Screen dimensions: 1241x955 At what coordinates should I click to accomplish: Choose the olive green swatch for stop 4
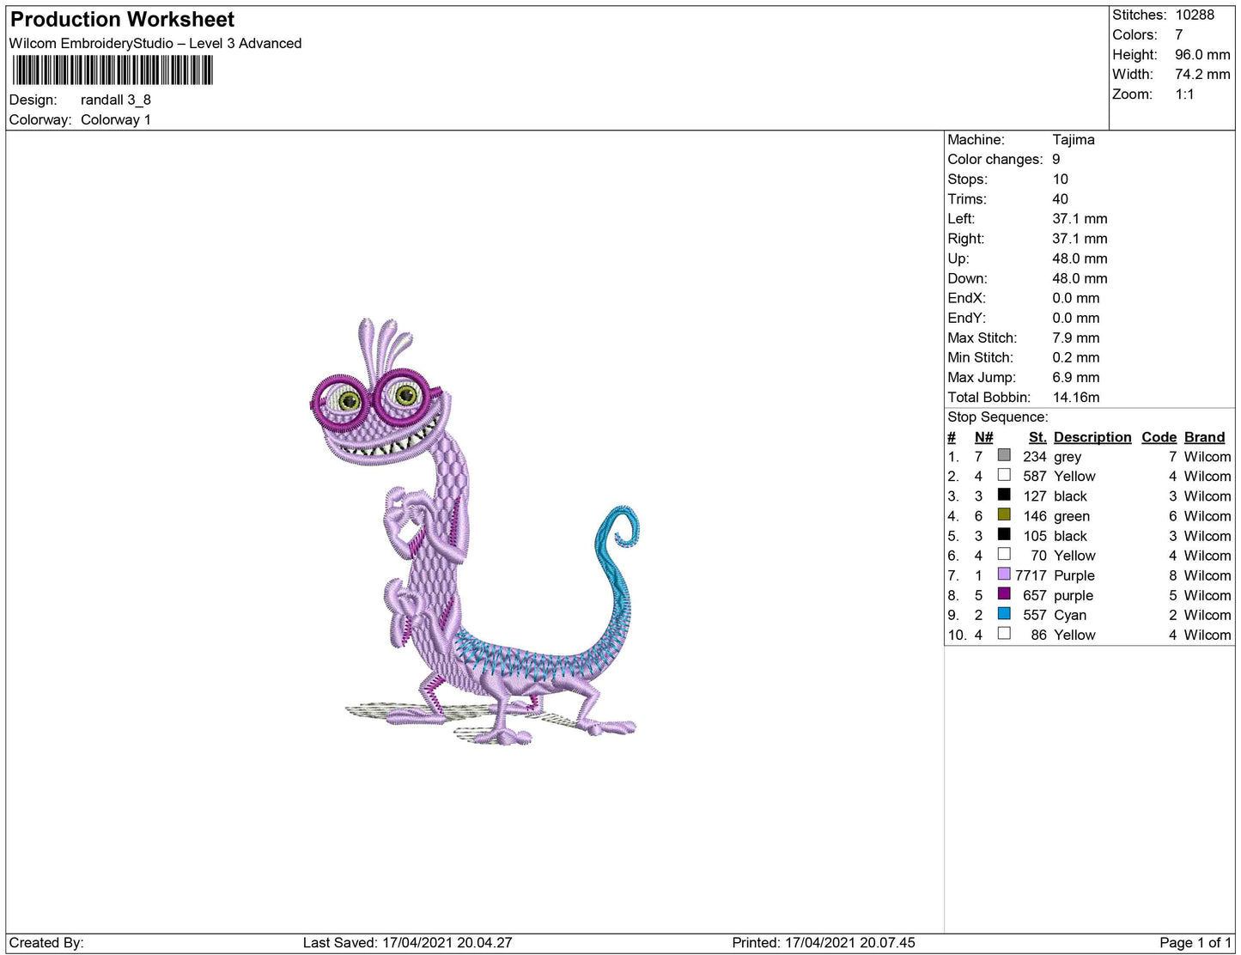1004,514
